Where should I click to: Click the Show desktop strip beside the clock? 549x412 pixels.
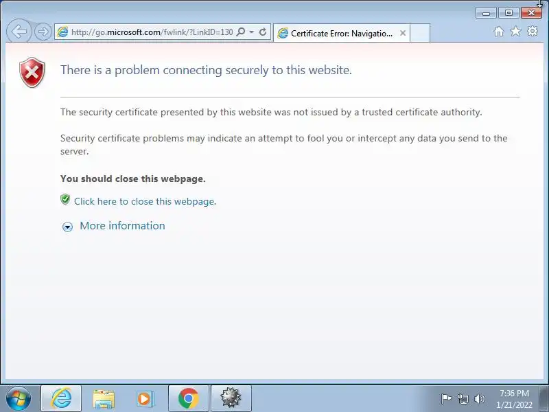point(545,398)
